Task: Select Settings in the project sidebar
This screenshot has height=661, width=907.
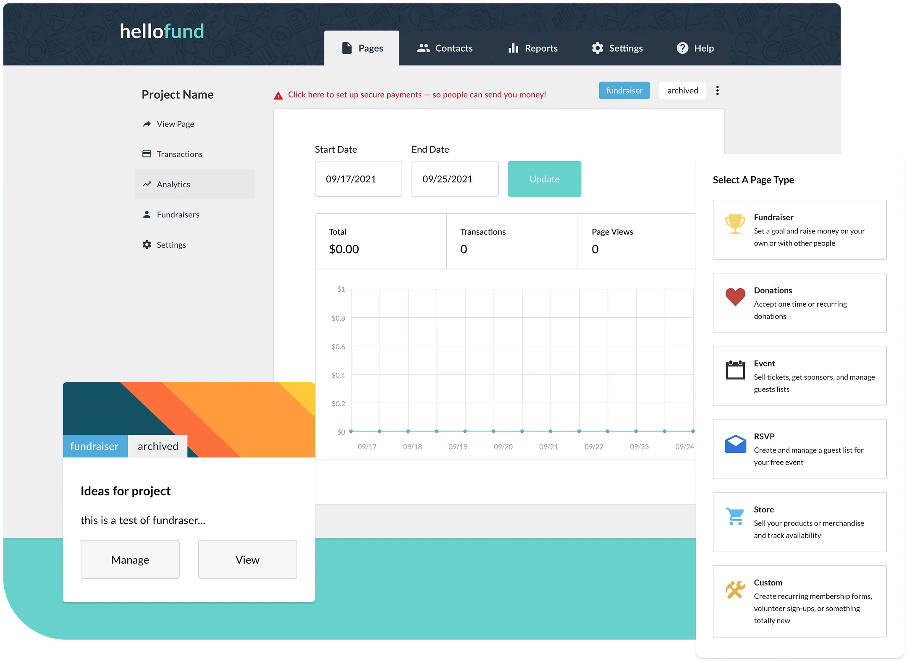Action: click(x=194, y=245)
